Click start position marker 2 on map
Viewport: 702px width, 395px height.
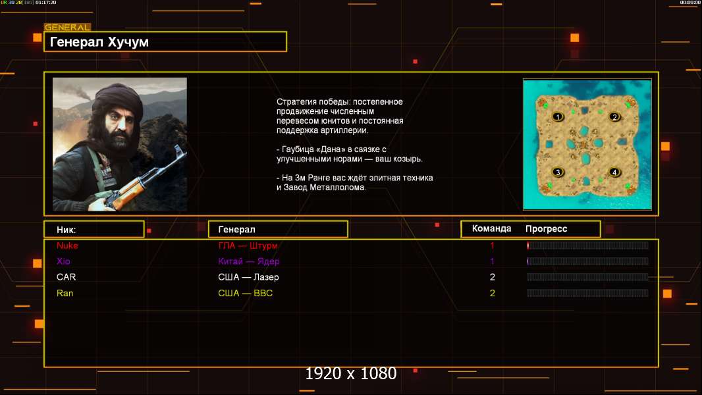click(x=614, y=117)
